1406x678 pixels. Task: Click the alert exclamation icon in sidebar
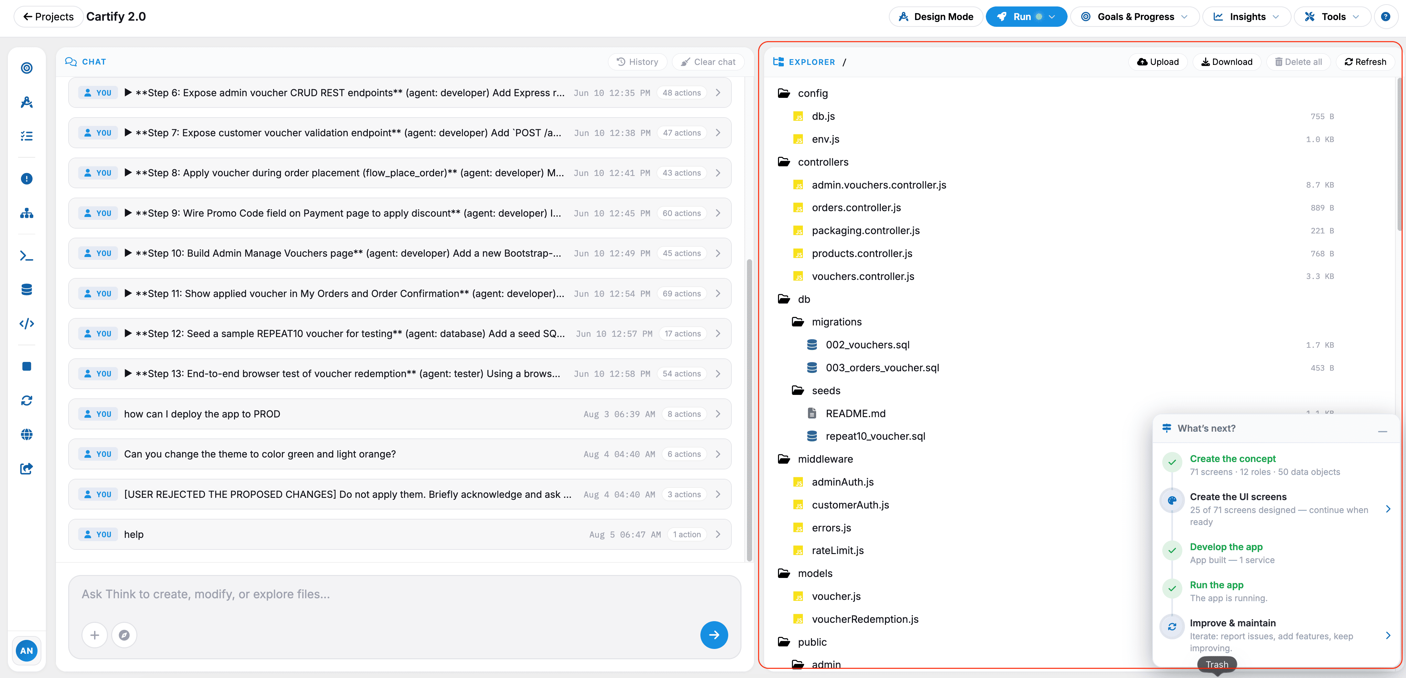point(26,179)
